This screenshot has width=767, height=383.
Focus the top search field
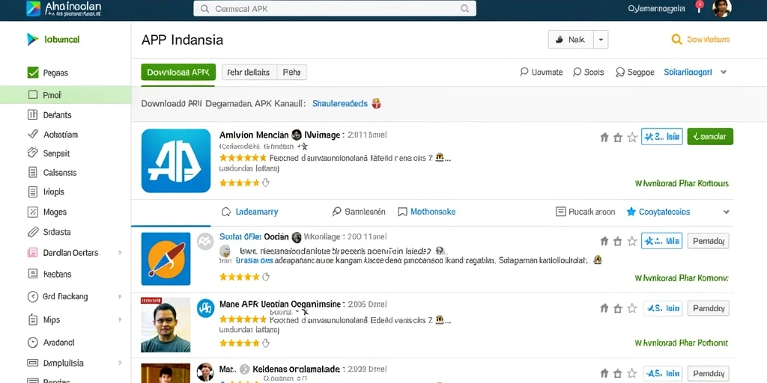tap(335, 9)
